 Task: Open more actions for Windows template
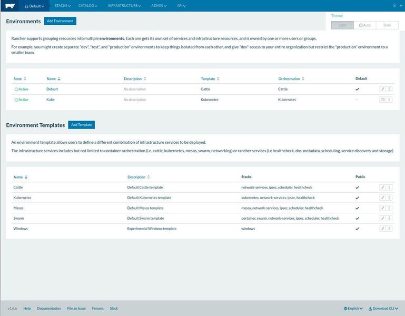[x=389, y=229]
